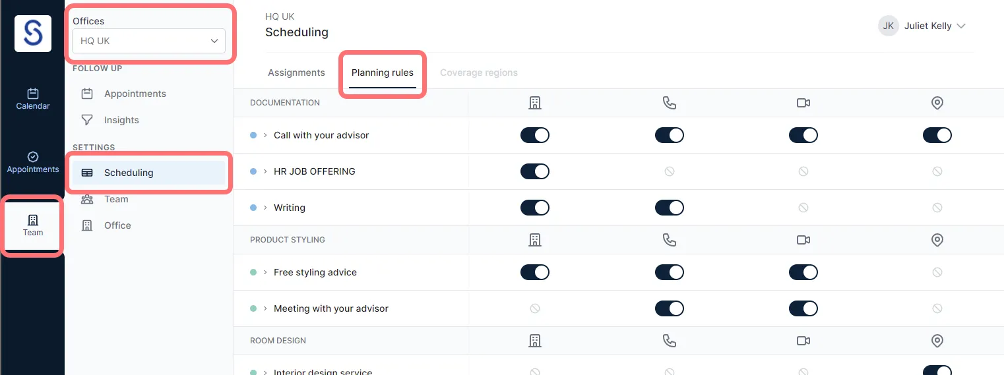
Task: Click the location pin in Room Design header
Action: 937,341
